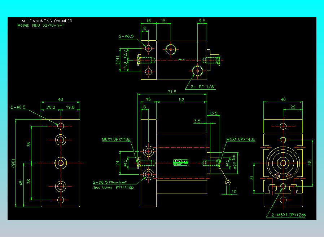Click the 40 width dimension on right view
The width and height of the screenshot is (324, 237).
[x=283, y=99]
